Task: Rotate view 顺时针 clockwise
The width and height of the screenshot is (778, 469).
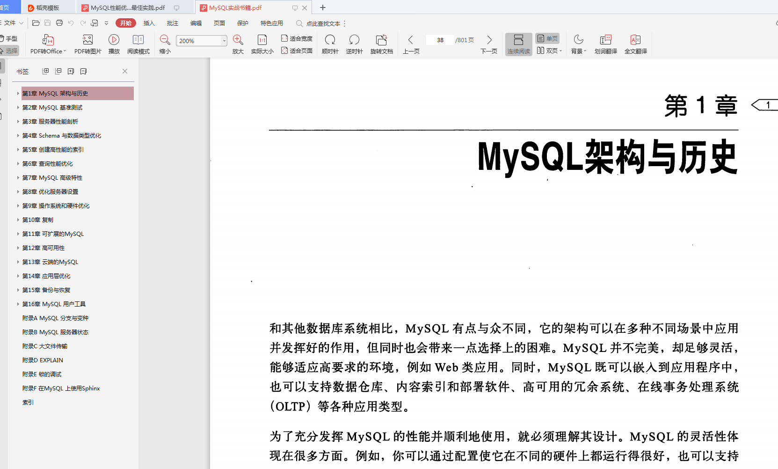Action: pyautogui.click(x=330, y=44)
